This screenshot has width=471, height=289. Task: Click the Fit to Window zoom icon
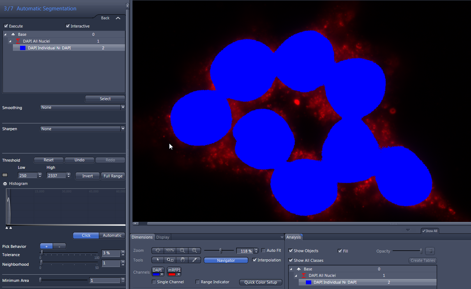click(158, 250)
